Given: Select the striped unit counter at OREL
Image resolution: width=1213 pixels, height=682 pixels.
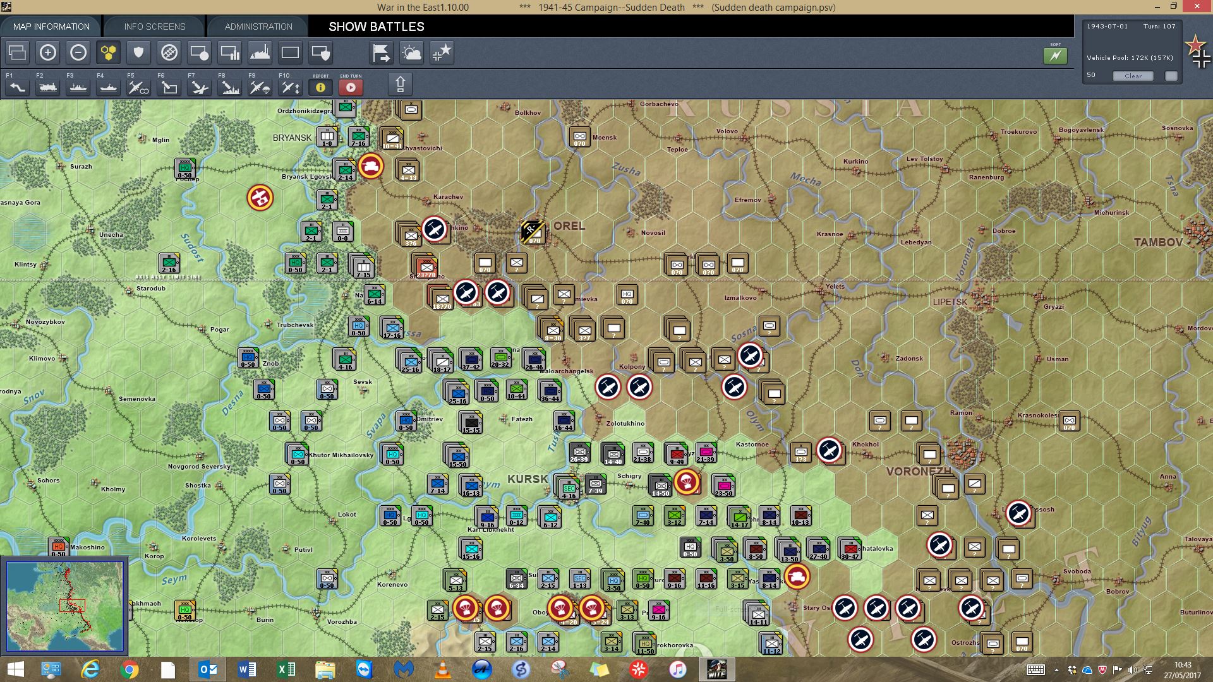Looking at the screenshot, I should (x=534, y=232).
